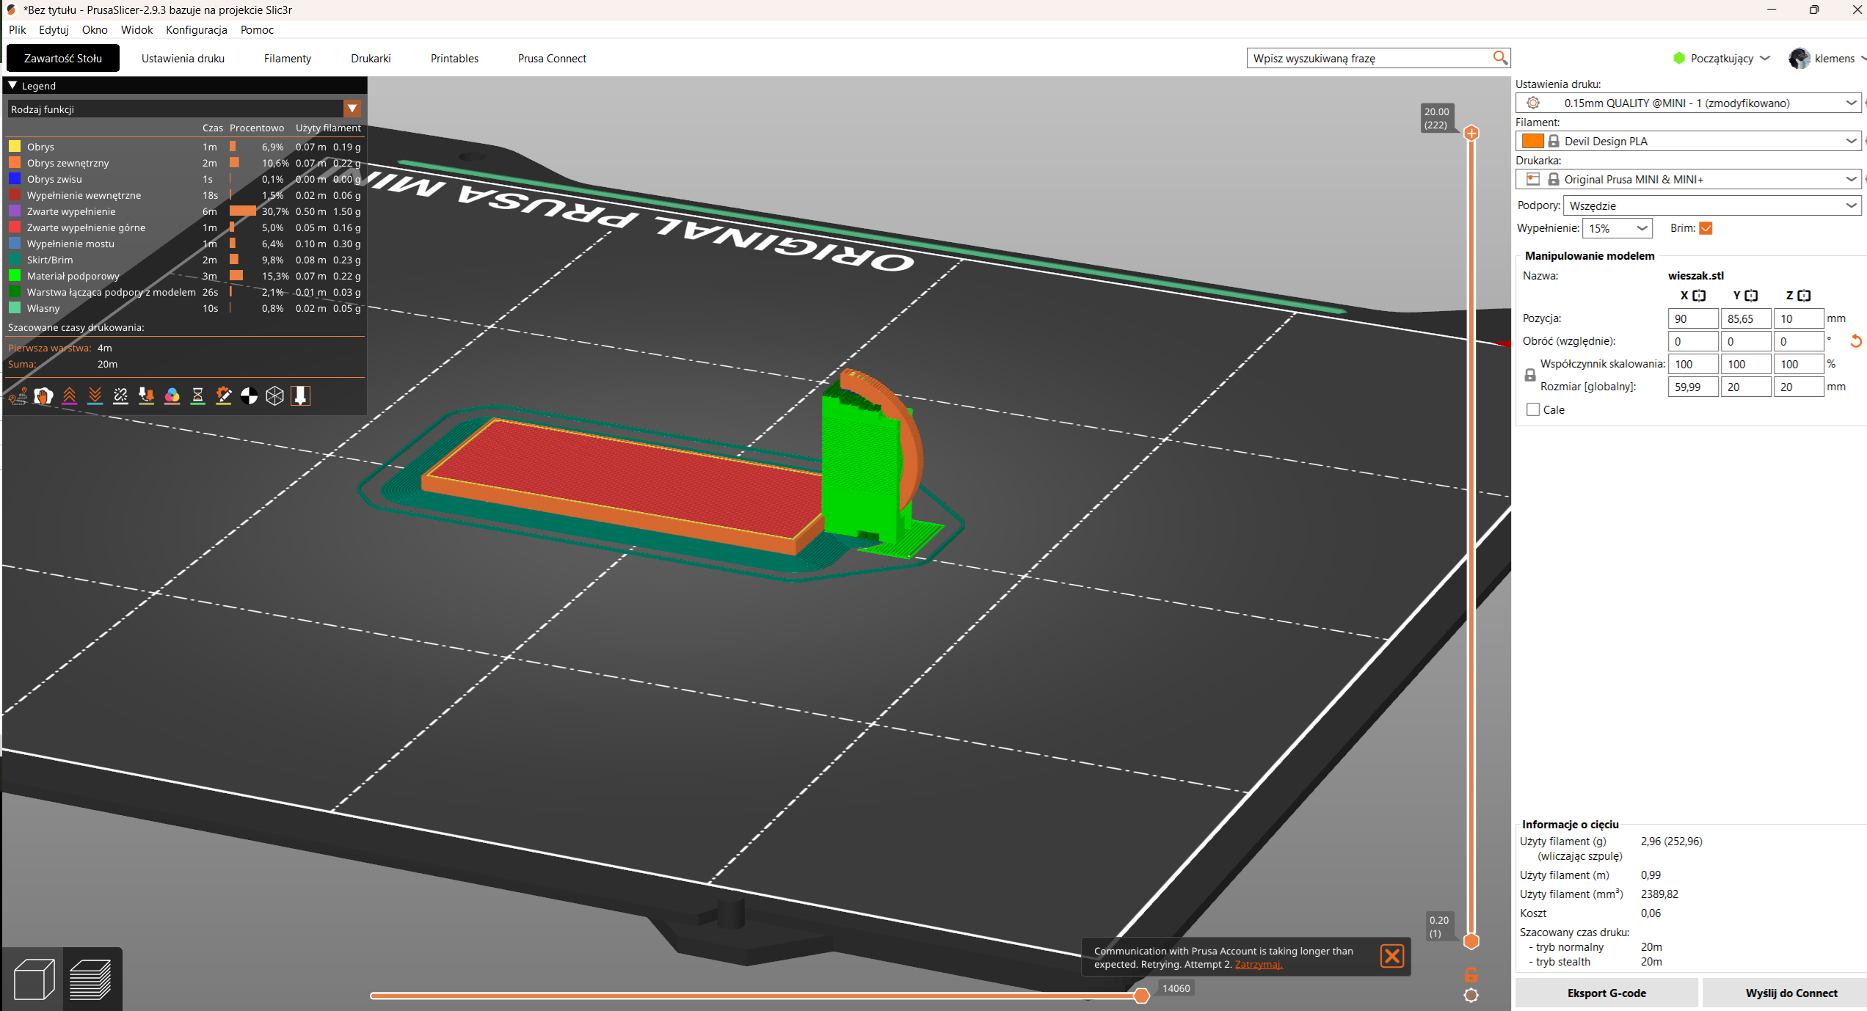
Task: Click the horizontal moves slider thumb
Action: [x=1141, y=996]
